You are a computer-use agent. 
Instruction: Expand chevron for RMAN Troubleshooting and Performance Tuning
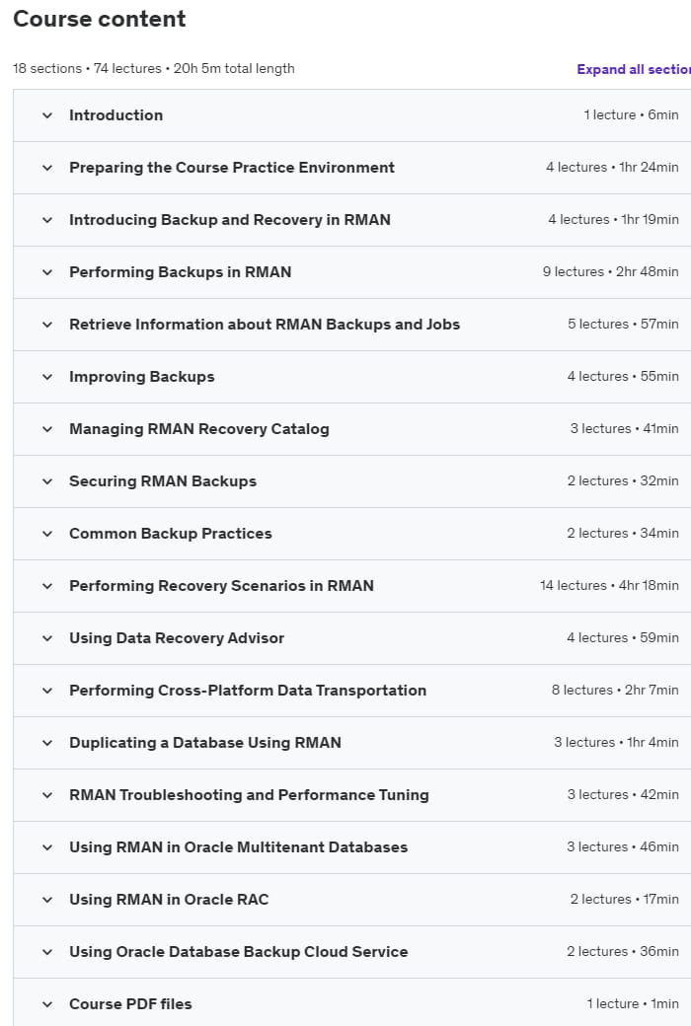[47, 795]
